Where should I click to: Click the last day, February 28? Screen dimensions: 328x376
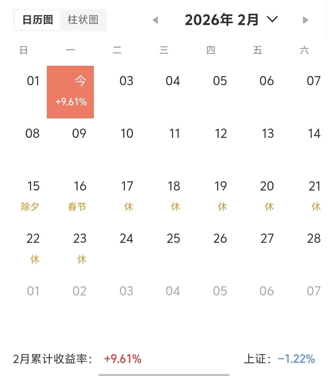click(314, 239)
